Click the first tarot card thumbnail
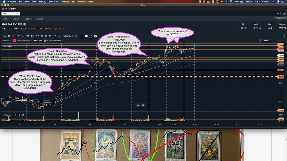Screen dimensions: 287x161 tap(71, 145)
